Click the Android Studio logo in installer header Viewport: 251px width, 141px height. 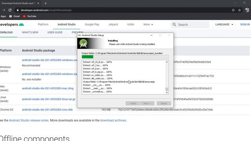(x=83, y=43)
